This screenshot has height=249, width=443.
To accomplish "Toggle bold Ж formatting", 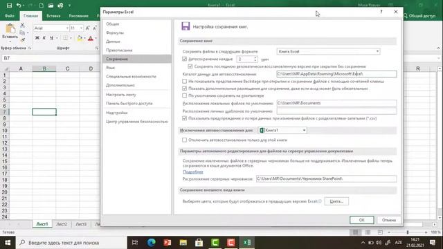I will click(x=37, y=38).
